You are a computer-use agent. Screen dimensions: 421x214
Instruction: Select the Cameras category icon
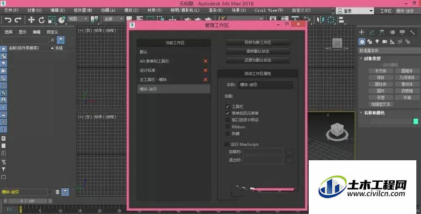pyautogui.click(x=385, y=42)
